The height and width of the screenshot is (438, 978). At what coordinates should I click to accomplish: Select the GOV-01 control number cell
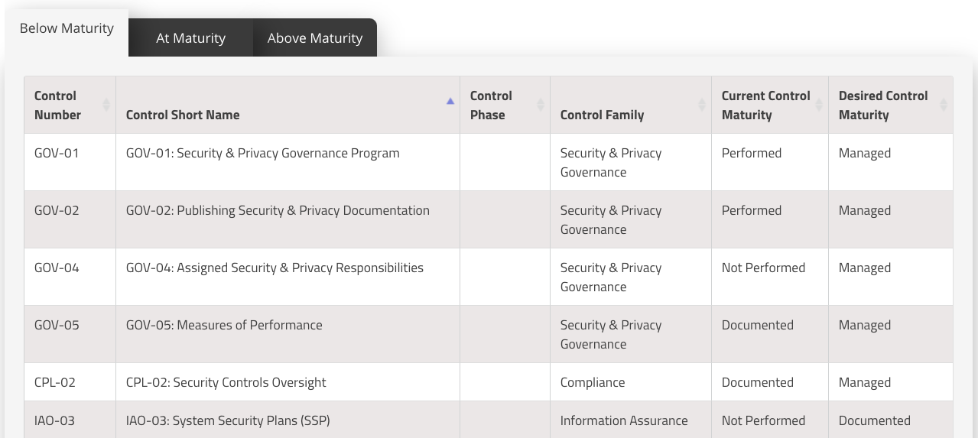click(70, 162)
